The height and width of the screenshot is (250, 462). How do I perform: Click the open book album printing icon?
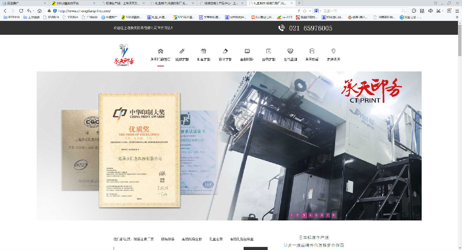click(x=247, y=51)
